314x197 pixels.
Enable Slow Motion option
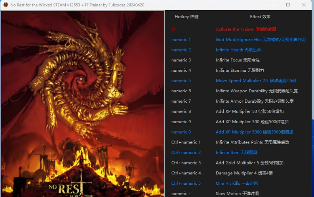pos(237,193)
